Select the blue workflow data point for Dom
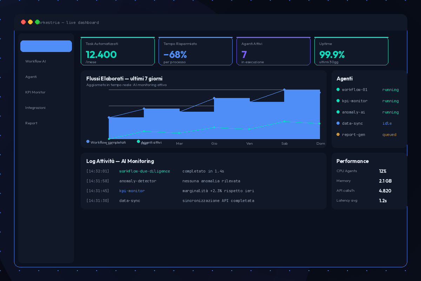Screen dimensions: 421x281 [x=319, y=93]
